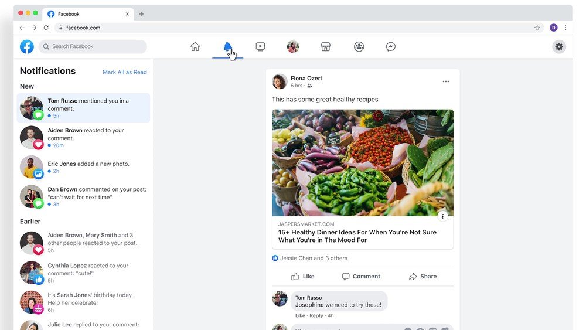Open the vegetable market link image

click(363, 162)
